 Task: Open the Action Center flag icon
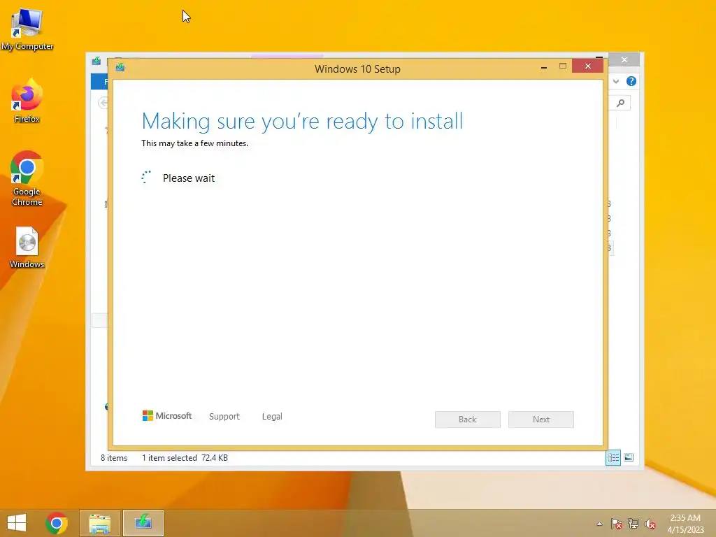tap(617, 524)
